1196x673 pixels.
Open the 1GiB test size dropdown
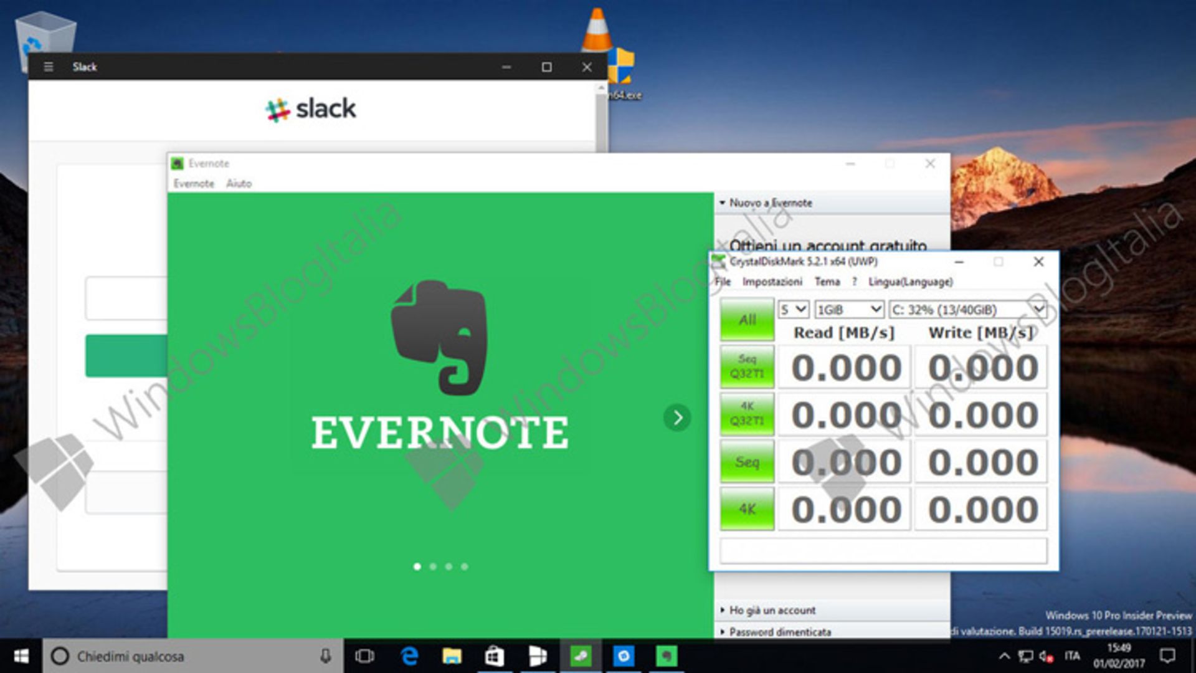(849, 310)
